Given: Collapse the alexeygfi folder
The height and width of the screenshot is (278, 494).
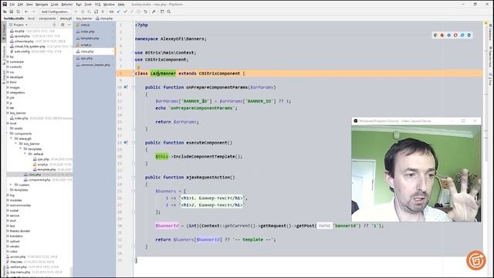Looking at the screenshot, I should click(12, 139).
